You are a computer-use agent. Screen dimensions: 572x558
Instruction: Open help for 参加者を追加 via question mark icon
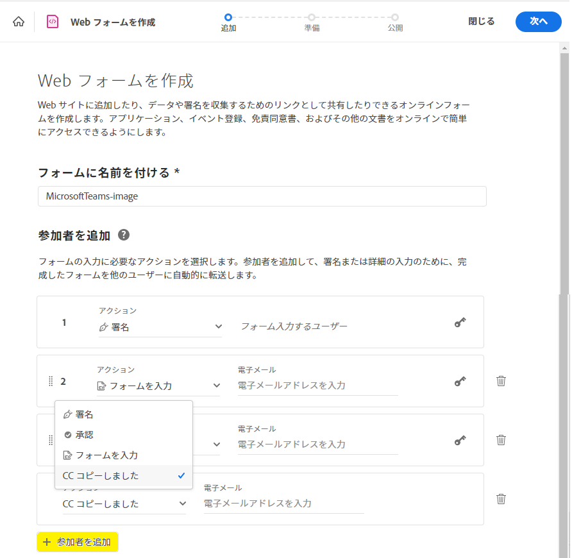[123, 235]
